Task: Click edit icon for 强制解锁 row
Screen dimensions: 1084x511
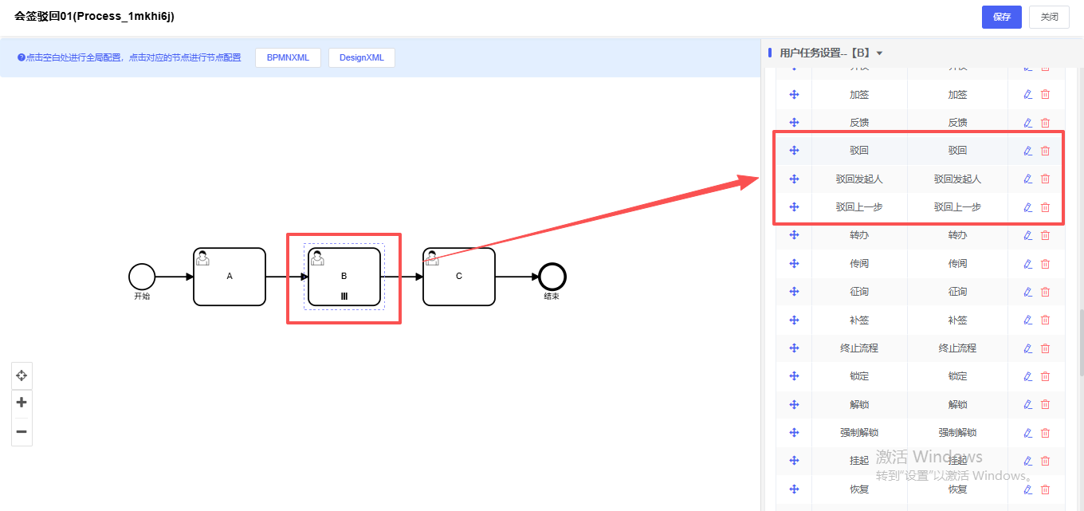Action: click(1027, 433)
